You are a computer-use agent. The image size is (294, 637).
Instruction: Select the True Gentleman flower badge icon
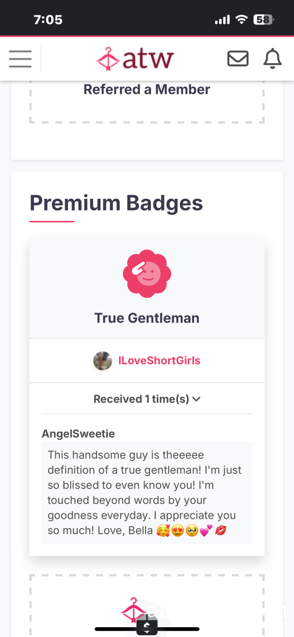pos(147,273)
